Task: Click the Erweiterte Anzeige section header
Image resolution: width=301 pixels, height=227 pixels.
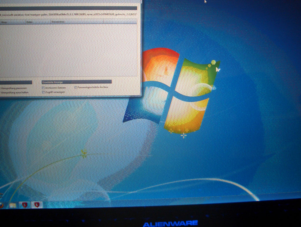Action: [x=77, y=82]
